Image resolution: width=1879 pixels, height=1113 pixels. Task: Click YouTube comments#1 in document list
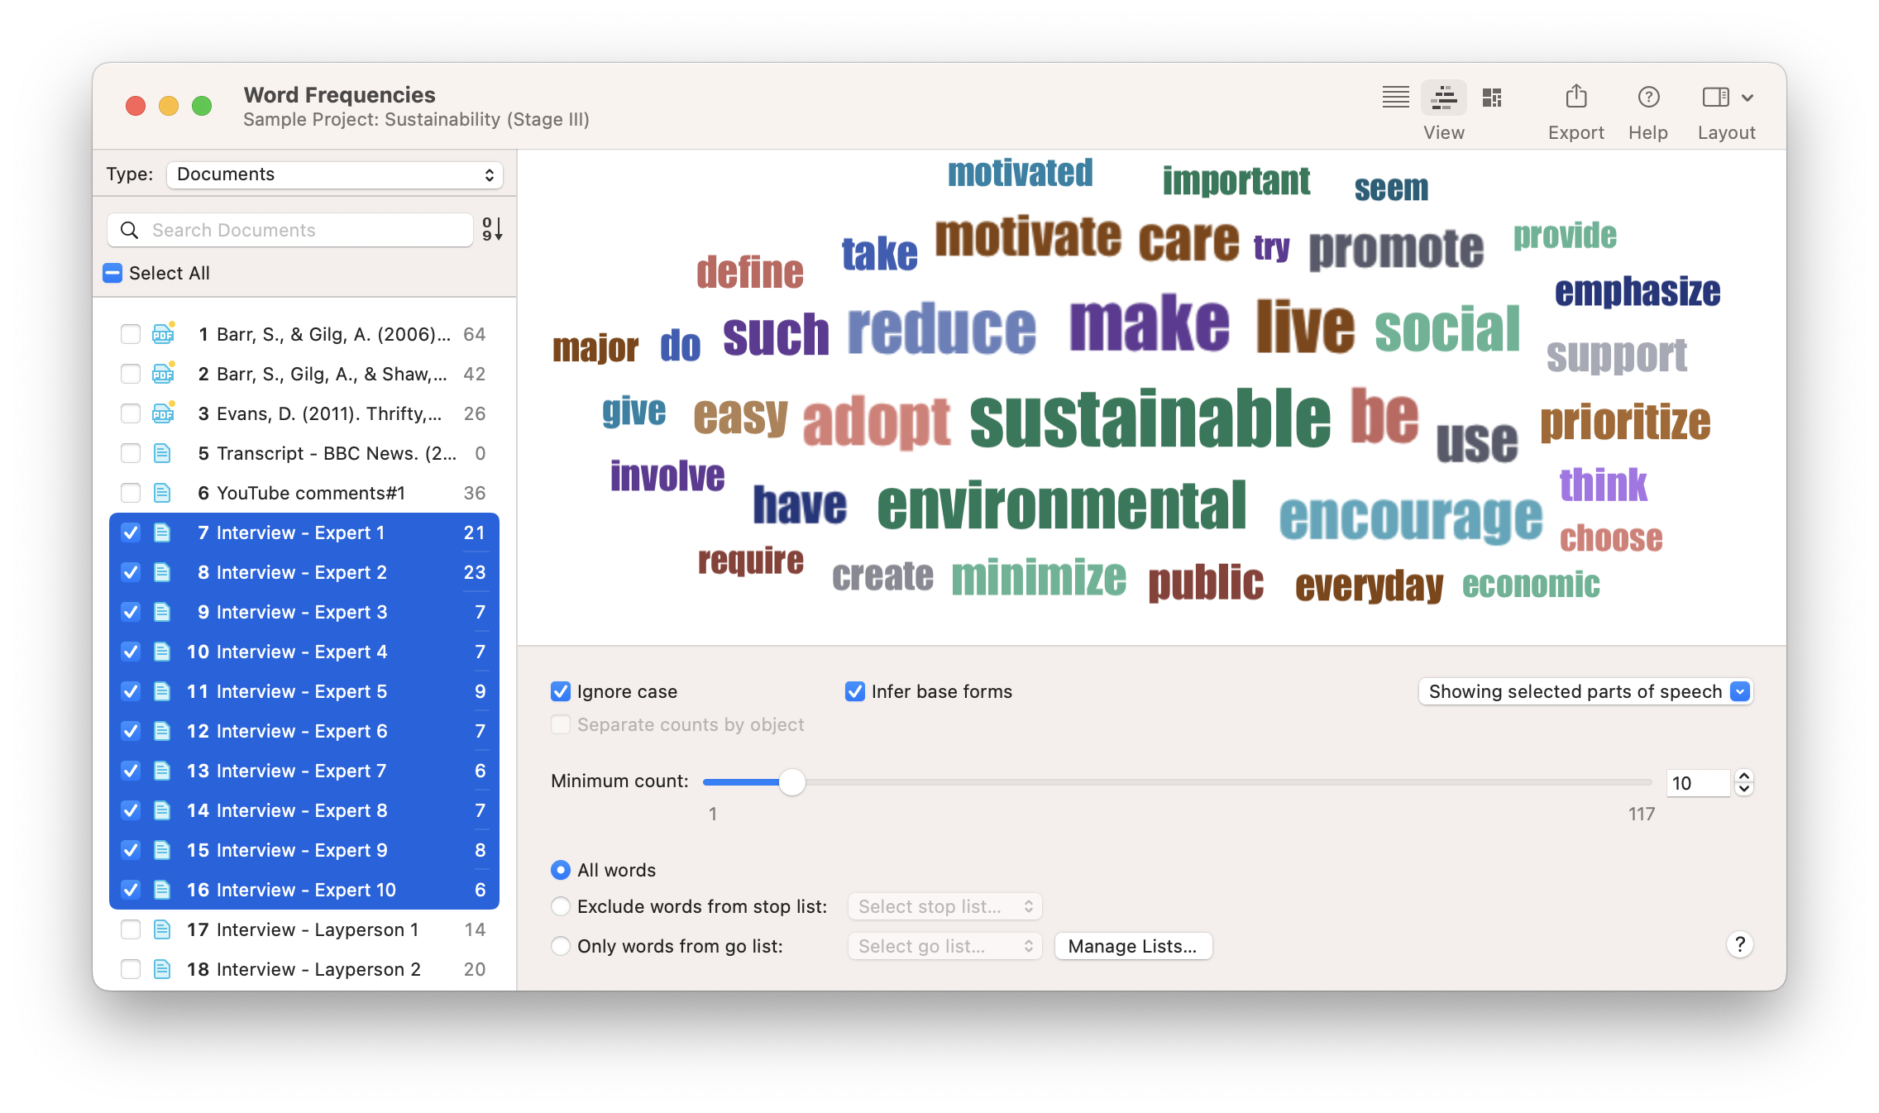(x=310, y=493)
